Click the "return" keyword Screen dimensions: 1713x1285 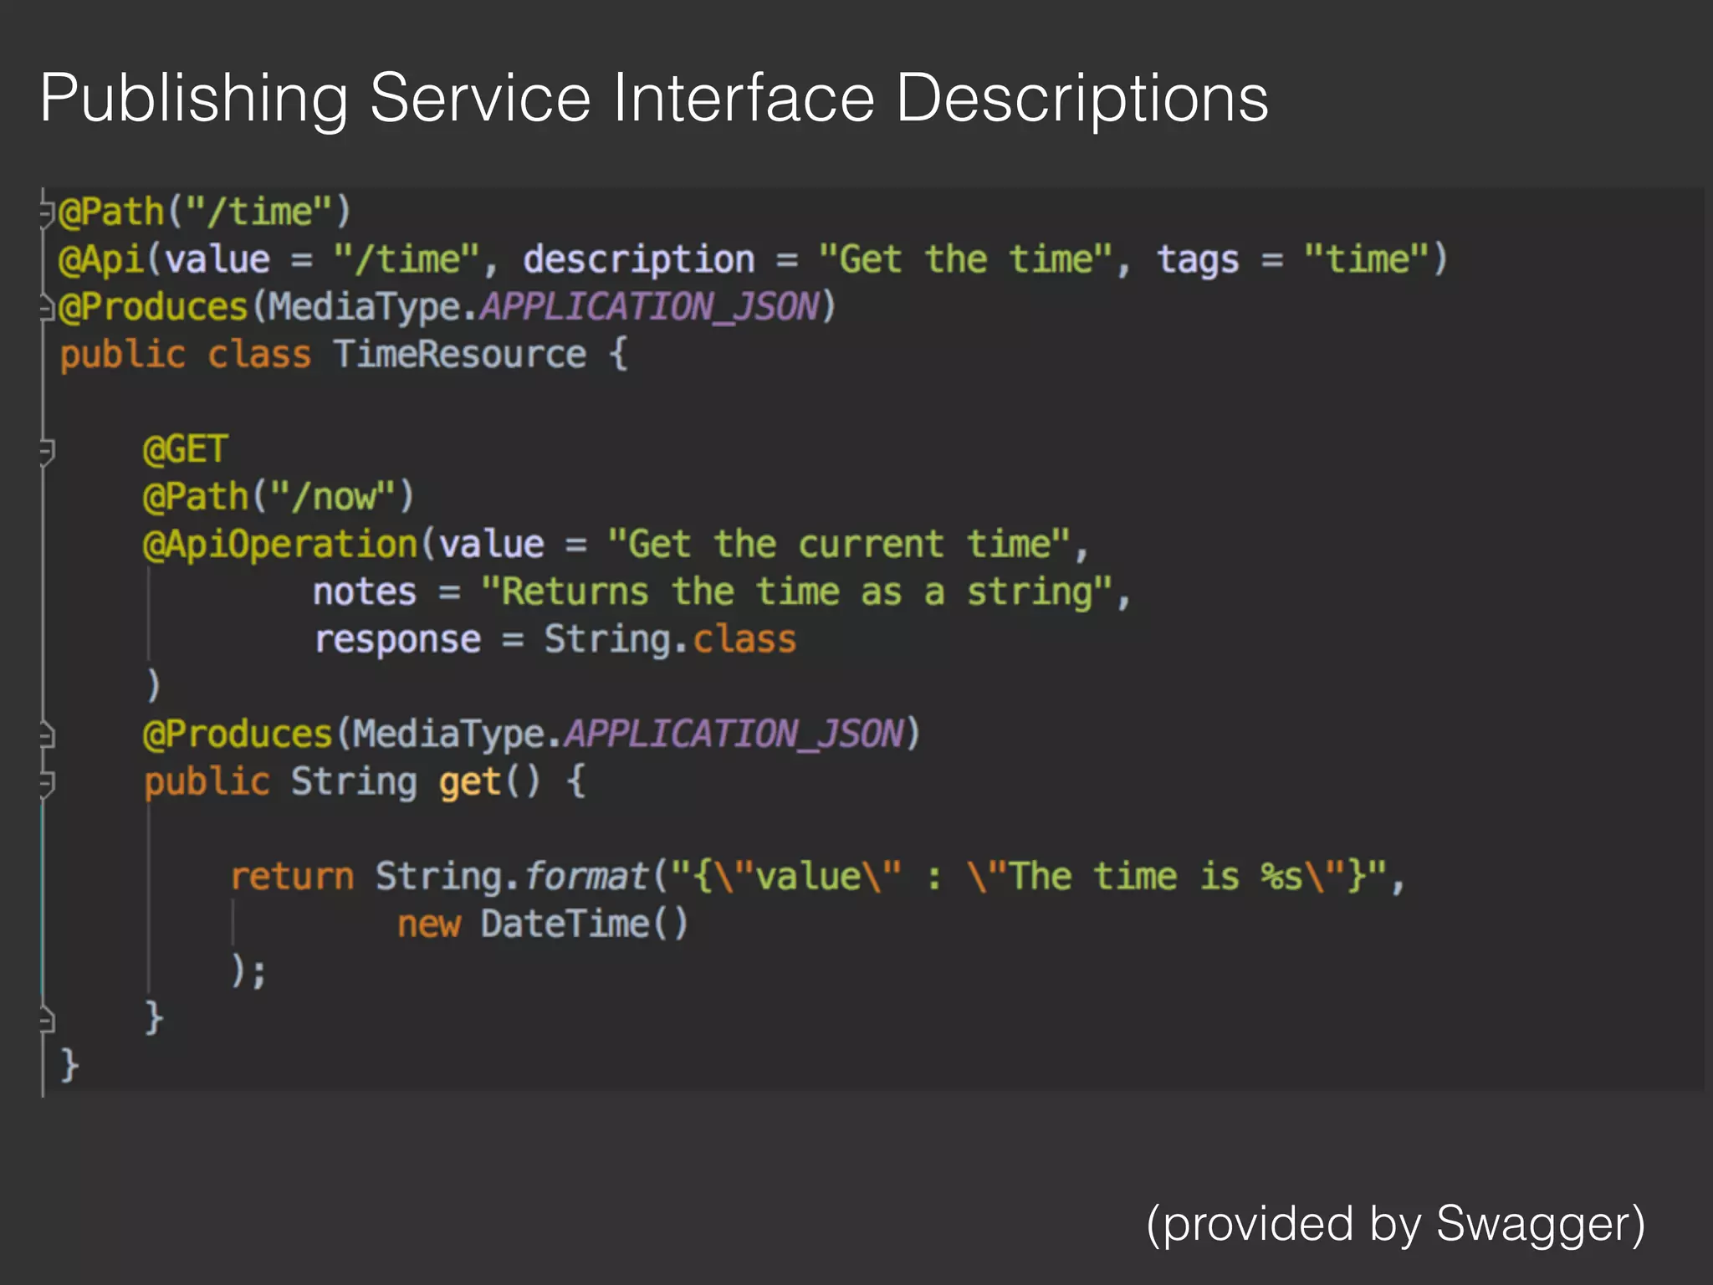coord(292,877)
